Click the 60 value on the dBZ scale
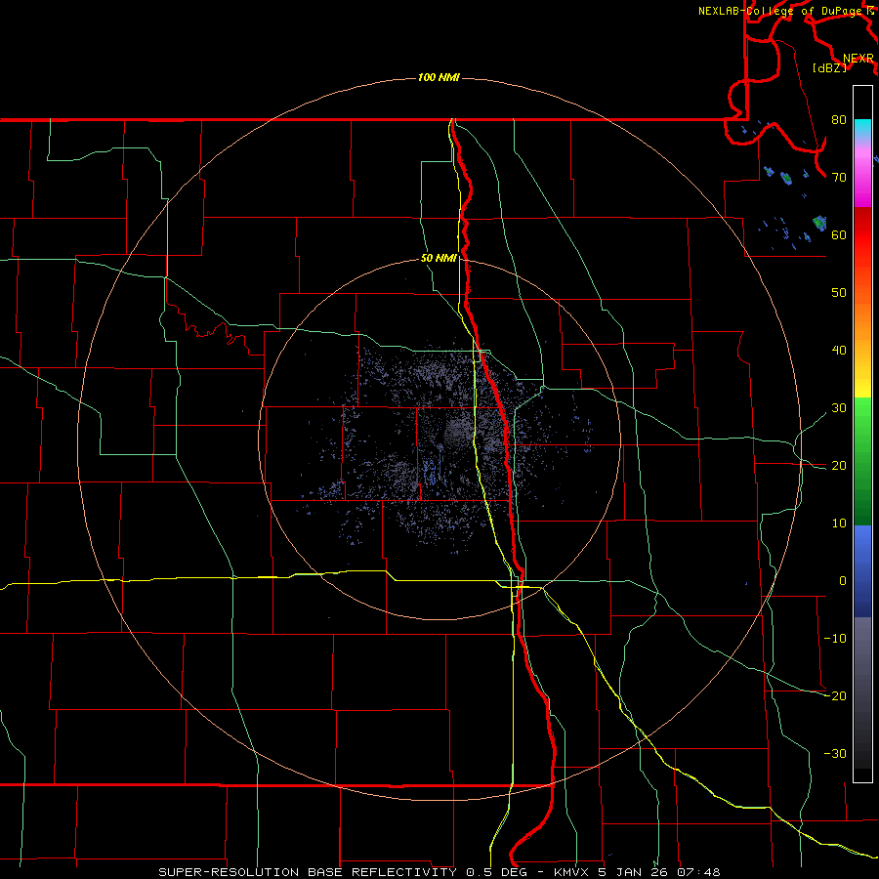879x879 pixels. coord(839,235)
